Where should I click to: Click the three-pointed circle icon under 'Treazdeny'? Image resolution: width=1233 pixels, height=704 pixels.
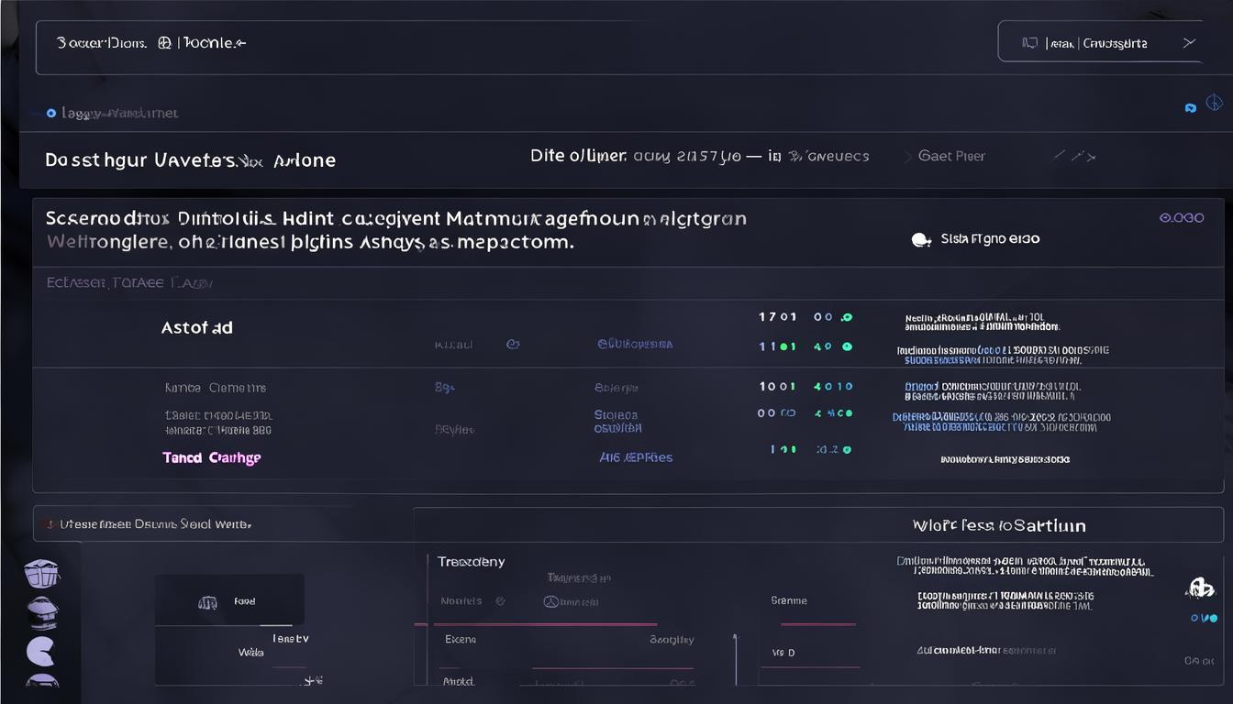[x=550, y=601]
